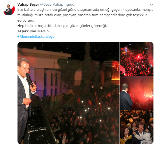Open bottom-right photo of man hugging child

(x=136, y=127)
